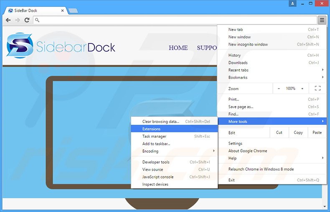Click the SidebarDock logo image
The width and height of the screenshot is (330, 212).
click(61, 46)
